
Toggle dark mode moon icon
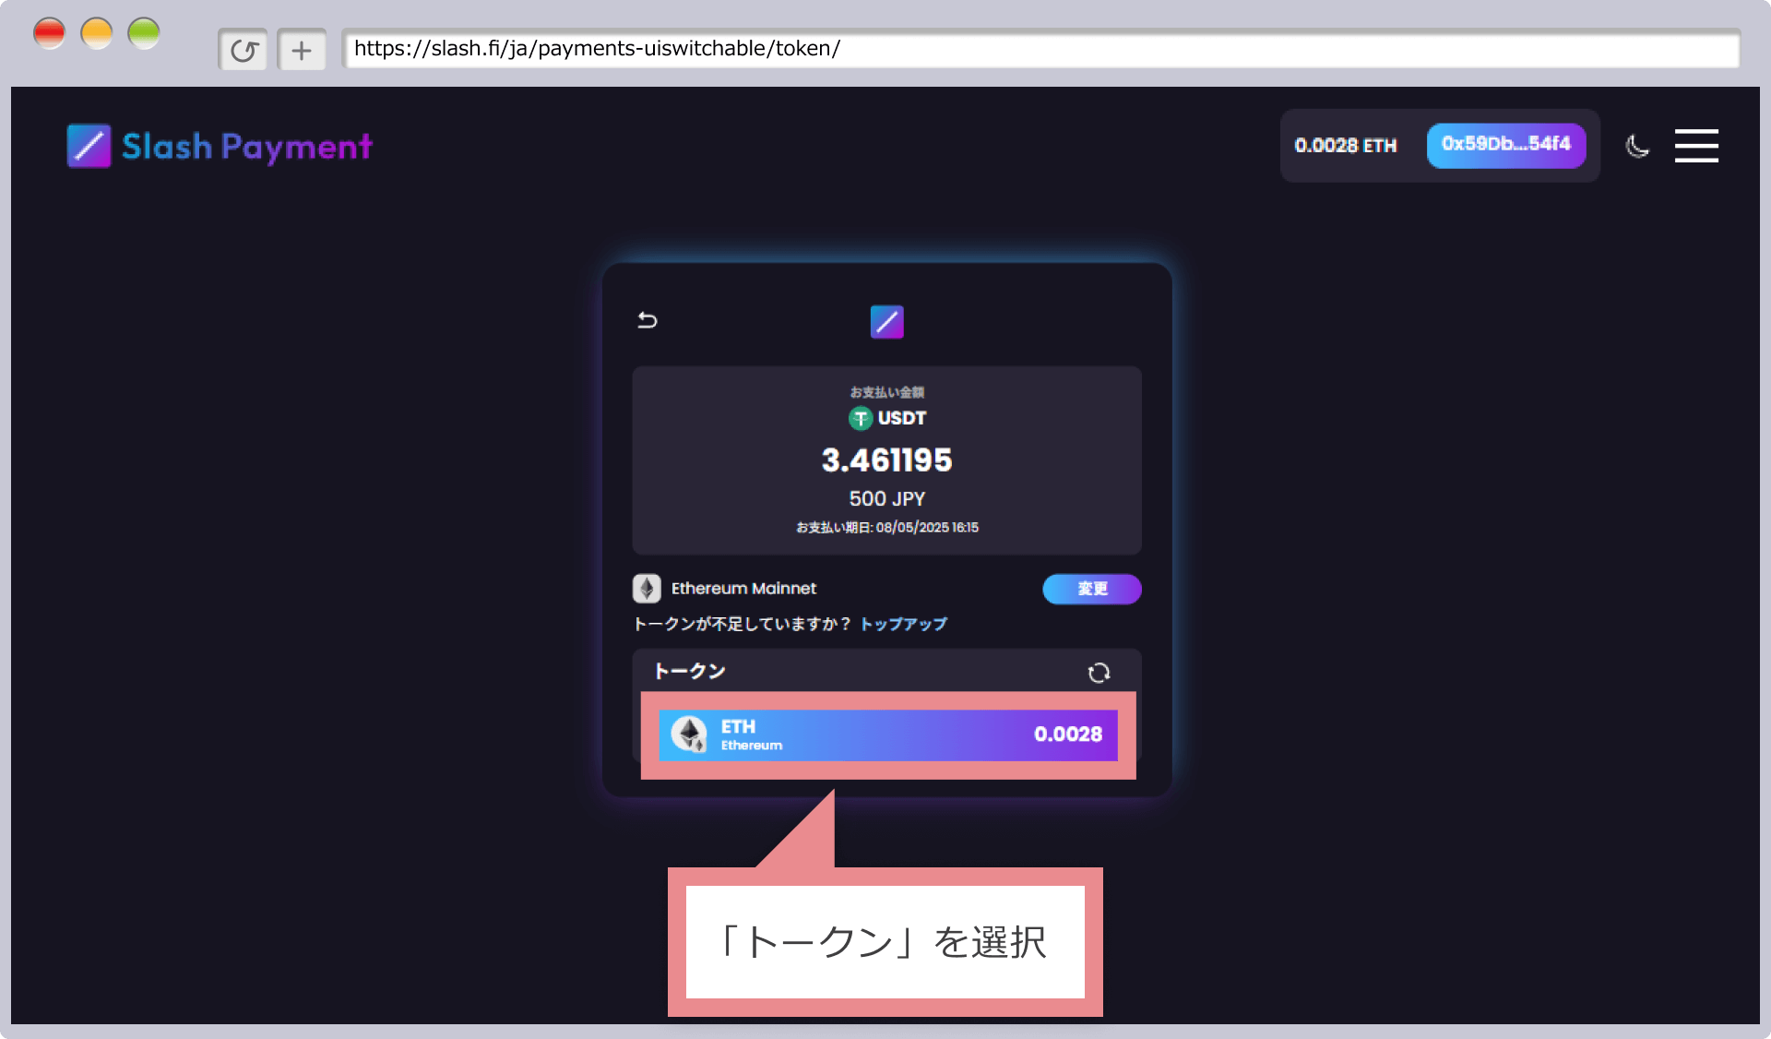click(x=1637, y=146)
